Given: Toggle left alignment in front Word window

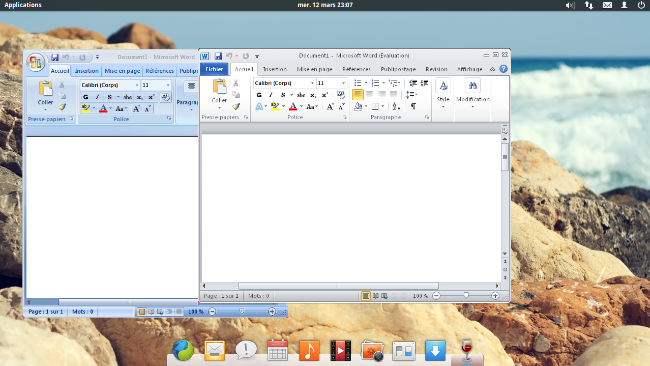Looking at the screenshot, I should point(358,95).
